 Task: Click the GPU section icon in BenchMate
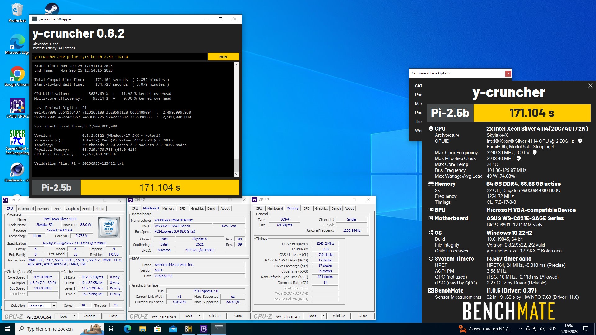tap(431, 210)
